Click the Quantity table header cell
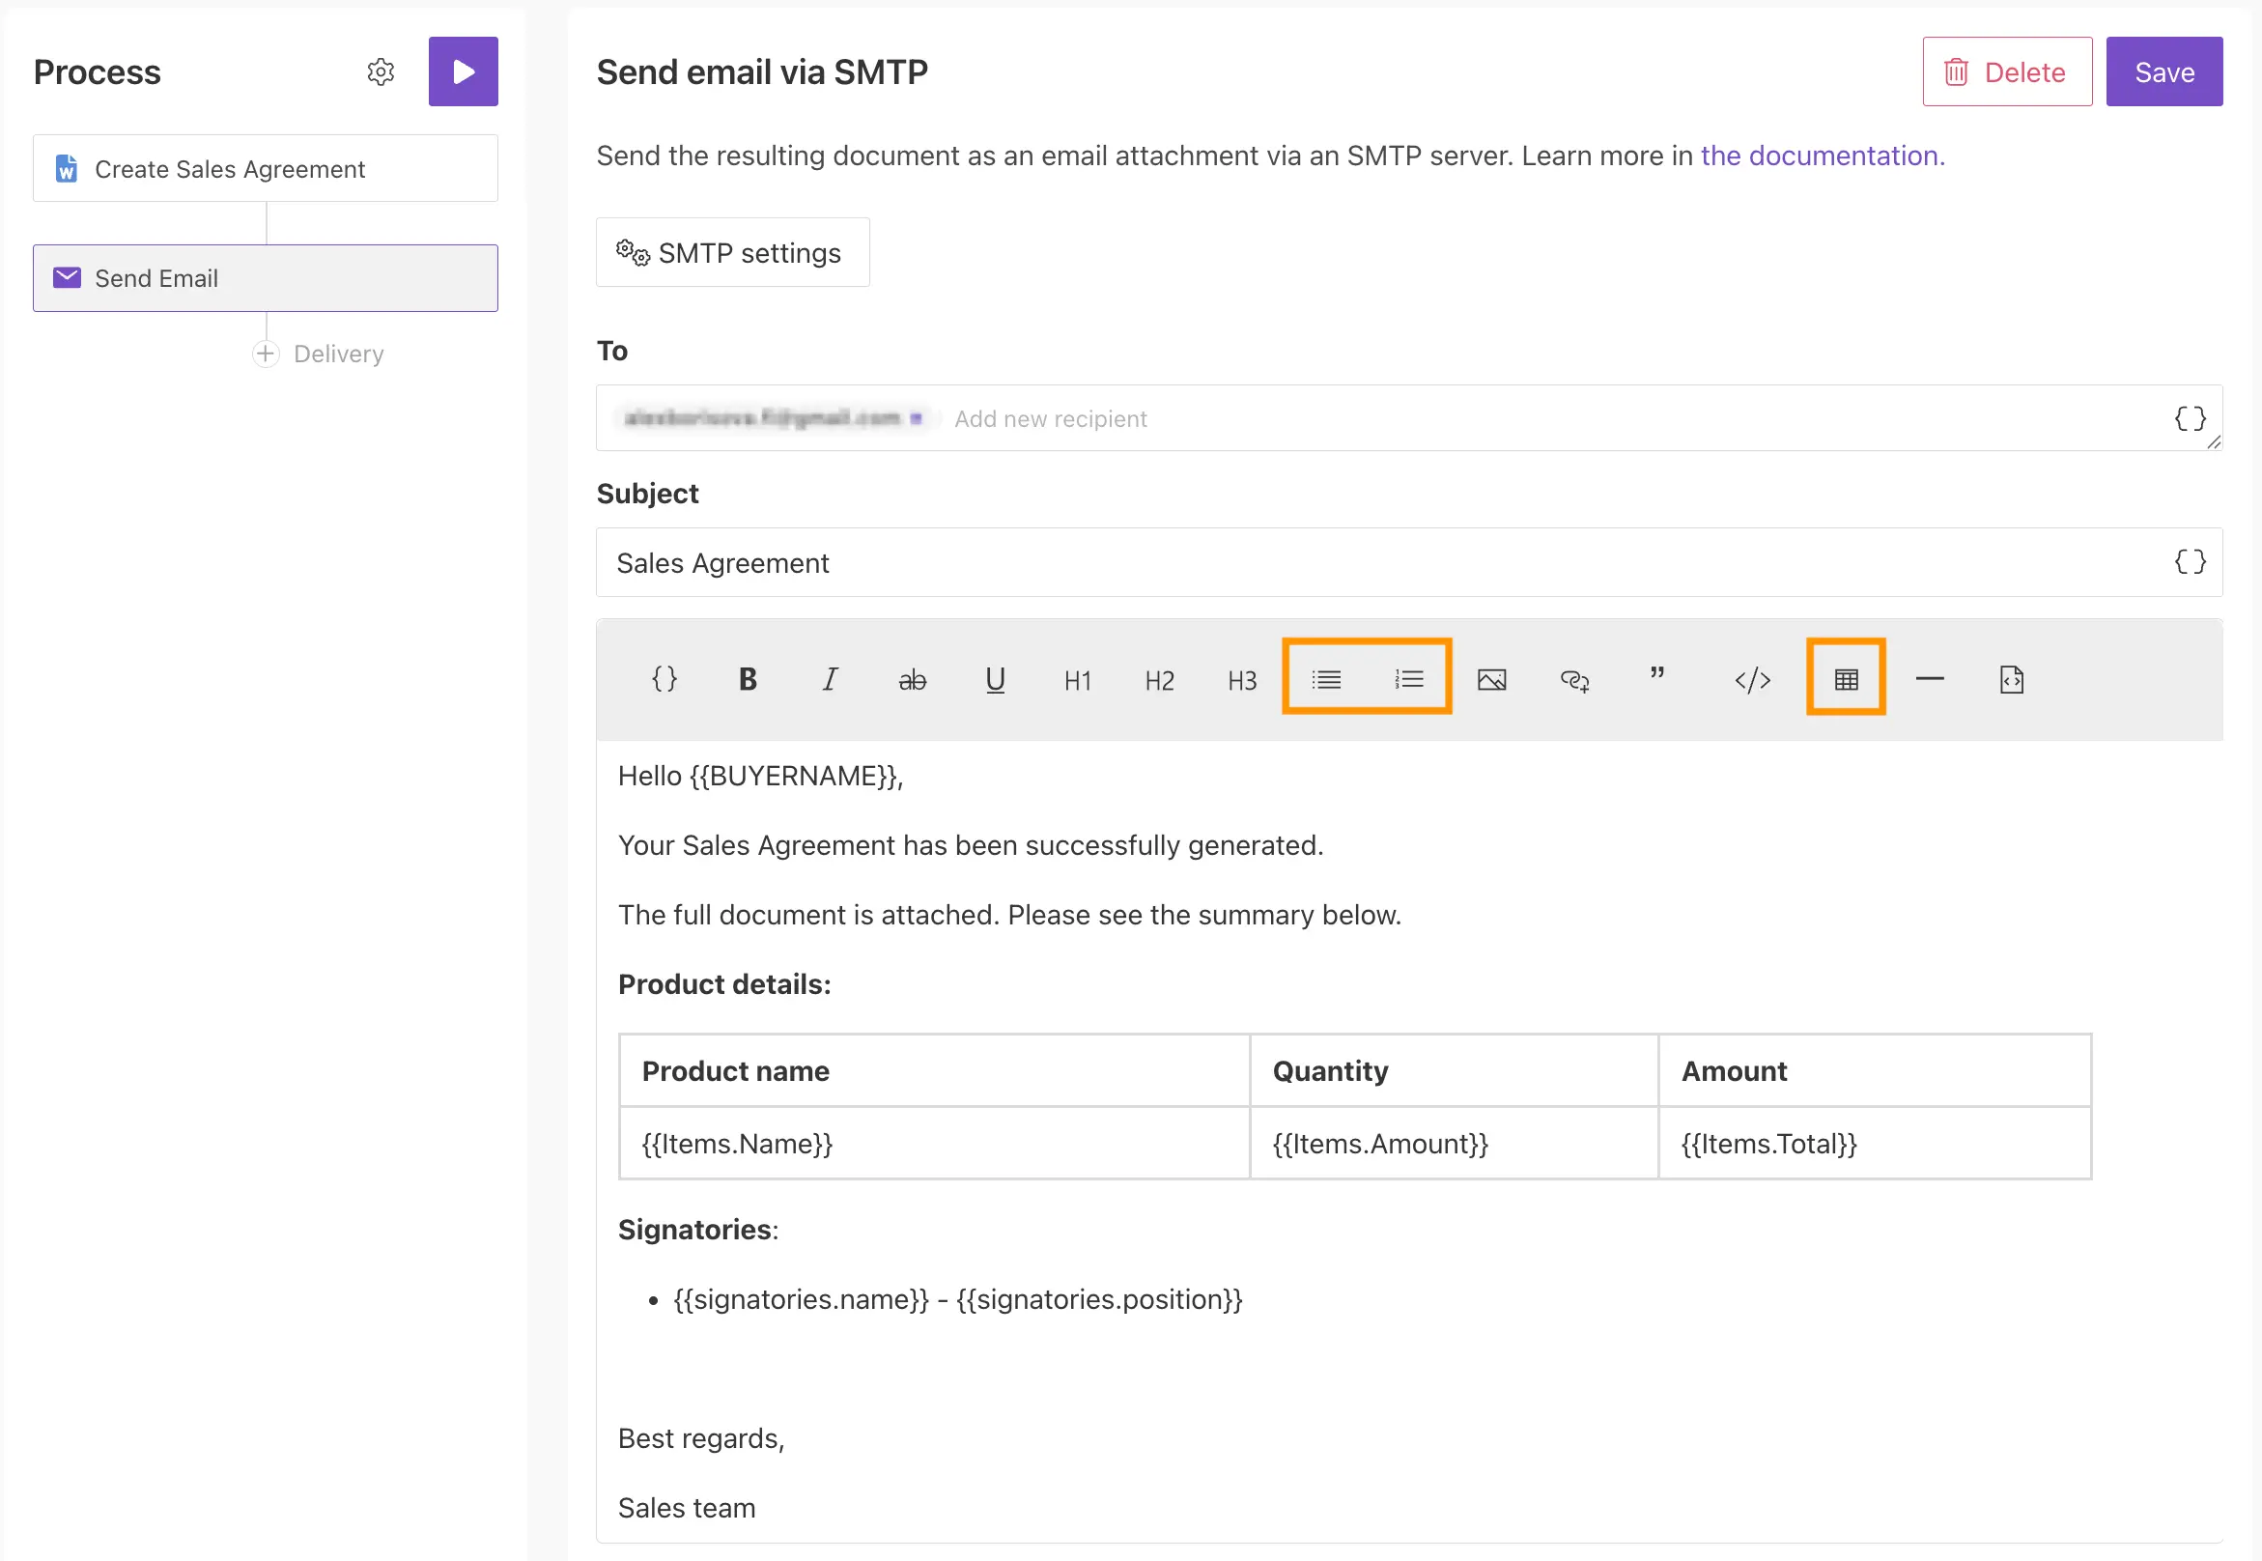Image resolution: width=2262 pixels, height=1561 pixels. (1454, 1071)
